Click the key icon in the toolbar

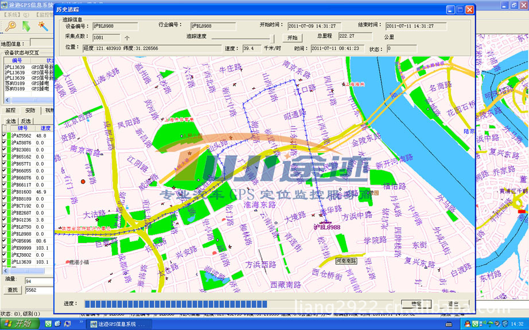tap(10, 26)
